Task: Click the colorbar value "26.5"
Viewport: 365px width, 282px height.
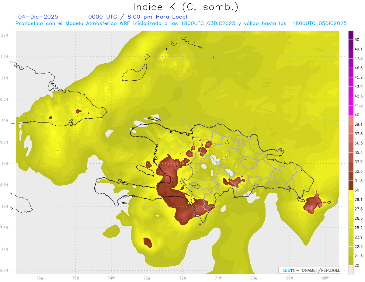Action: [x=358, y=218]
